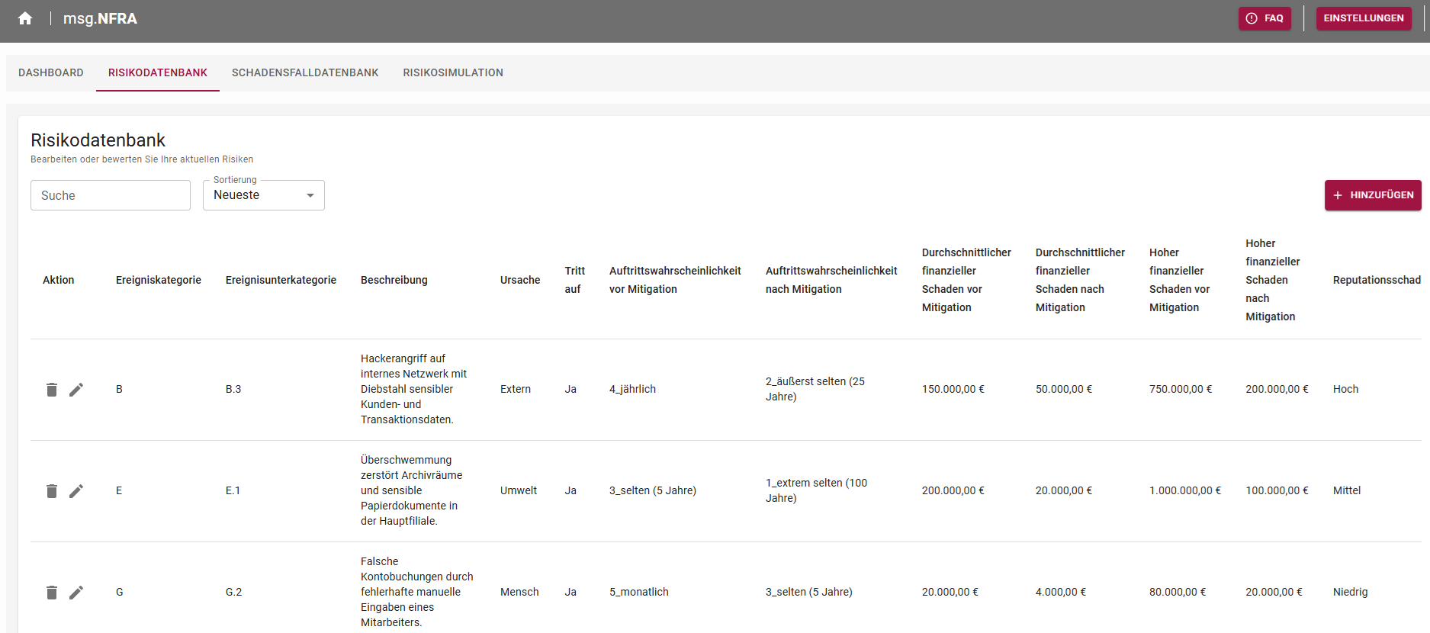Screen dimensions: 1430x633
Task: Delete the Überschwemmung risk row
Action: [52, 491]
